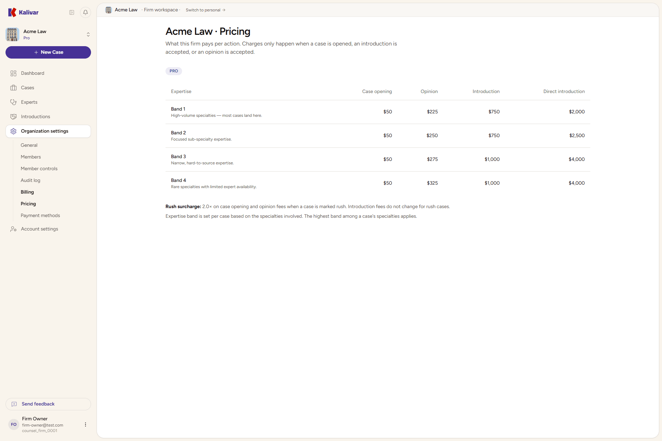Click Switch to personal link
Image resolution: width=662 pixels, height=441 pixels.
coord(205,10)
